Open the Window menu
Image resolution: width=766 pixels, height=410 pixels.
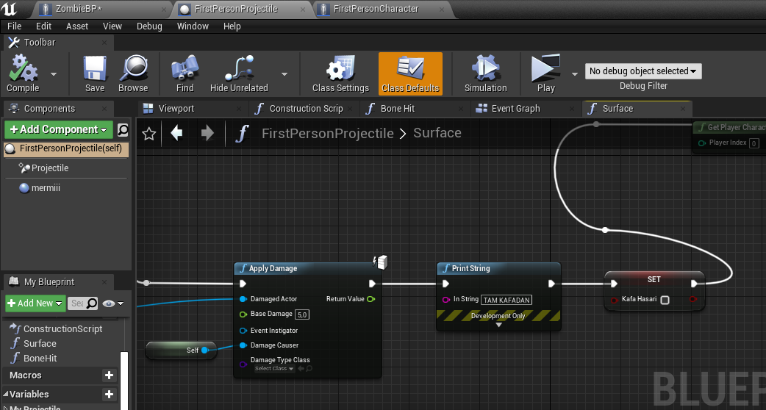point(193,26)
